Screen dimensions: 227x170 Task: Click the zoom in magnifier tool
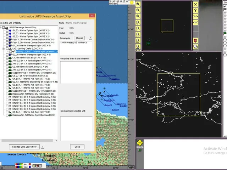tap(138, 4)
